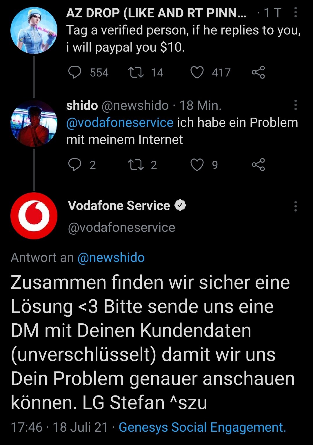The image size is (313, 445).
Task: Click the @vodafoneservice mention in shido's tweet
Action: coord(120,123)
